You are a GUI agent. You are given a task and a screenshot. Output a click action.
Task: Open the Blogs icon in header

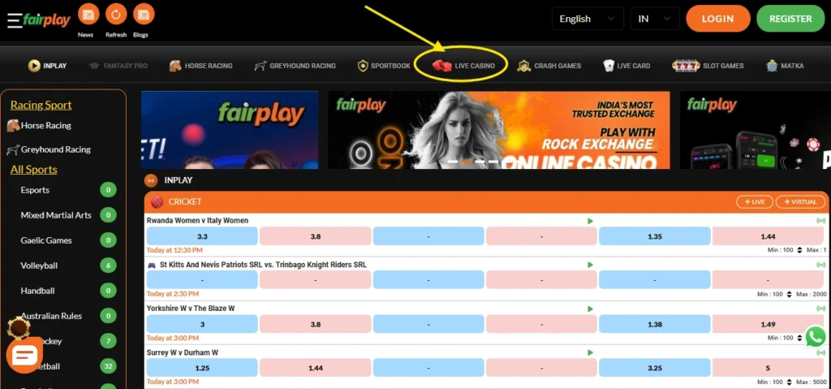(144, 15)
